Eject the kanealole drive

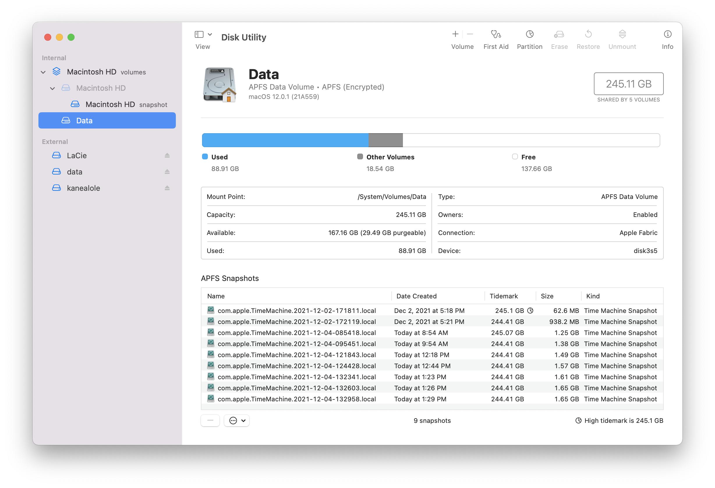point(167,188)
